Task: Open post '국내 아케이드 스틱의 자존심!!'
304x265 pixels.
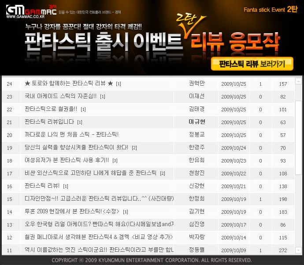Action: pos(60,96)
